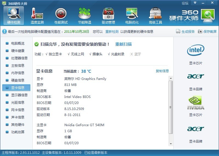Open the 高级工具 advanced tools
Image resolution: width=219 pixels, height=156 pixels.
[155, 16]
